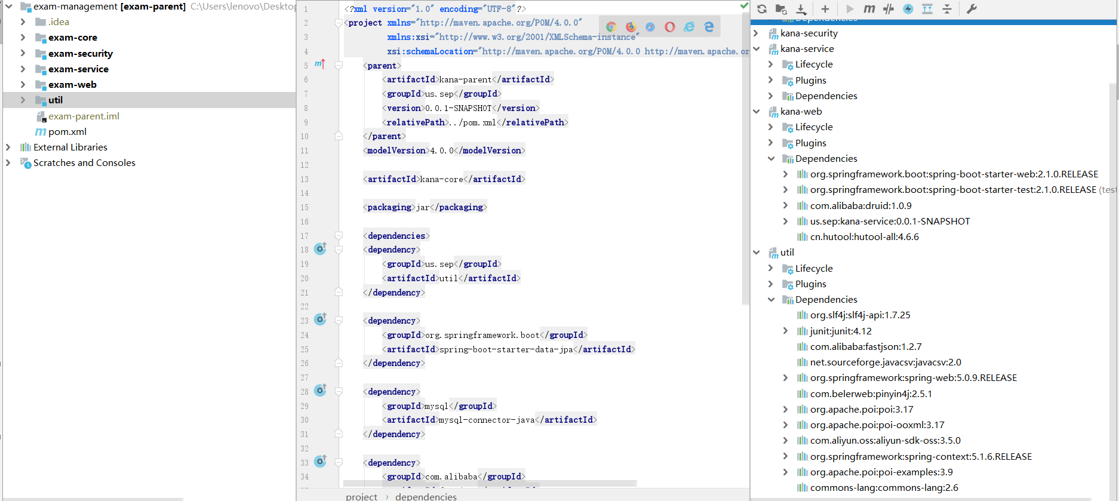1119x501 pixels.
Task: Open pom.xml preview in Chrome browser
Action: point(611,27)
